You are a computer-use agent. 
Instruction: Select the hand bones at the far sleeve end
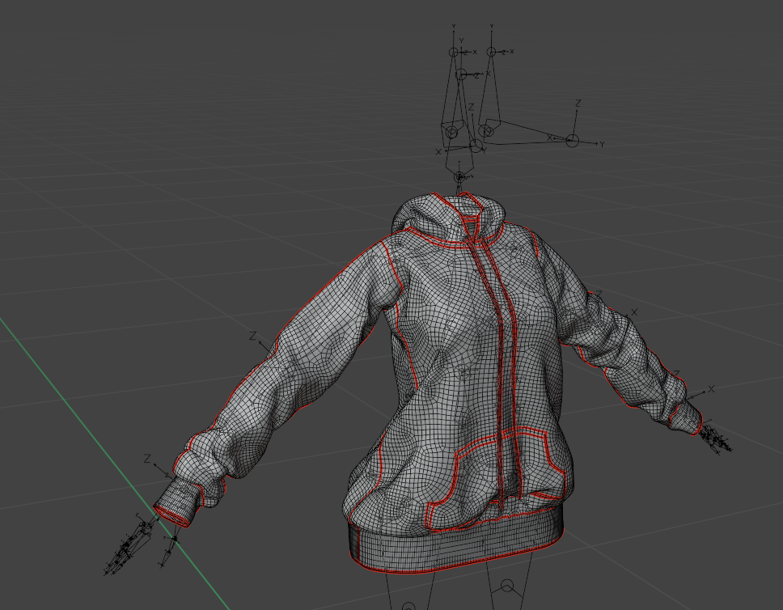tap(716, 438)
